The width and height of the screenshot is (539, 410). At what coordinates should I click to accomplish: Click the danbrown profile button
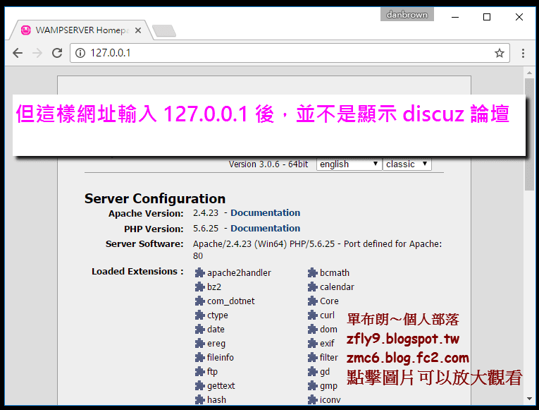(407, 15)
